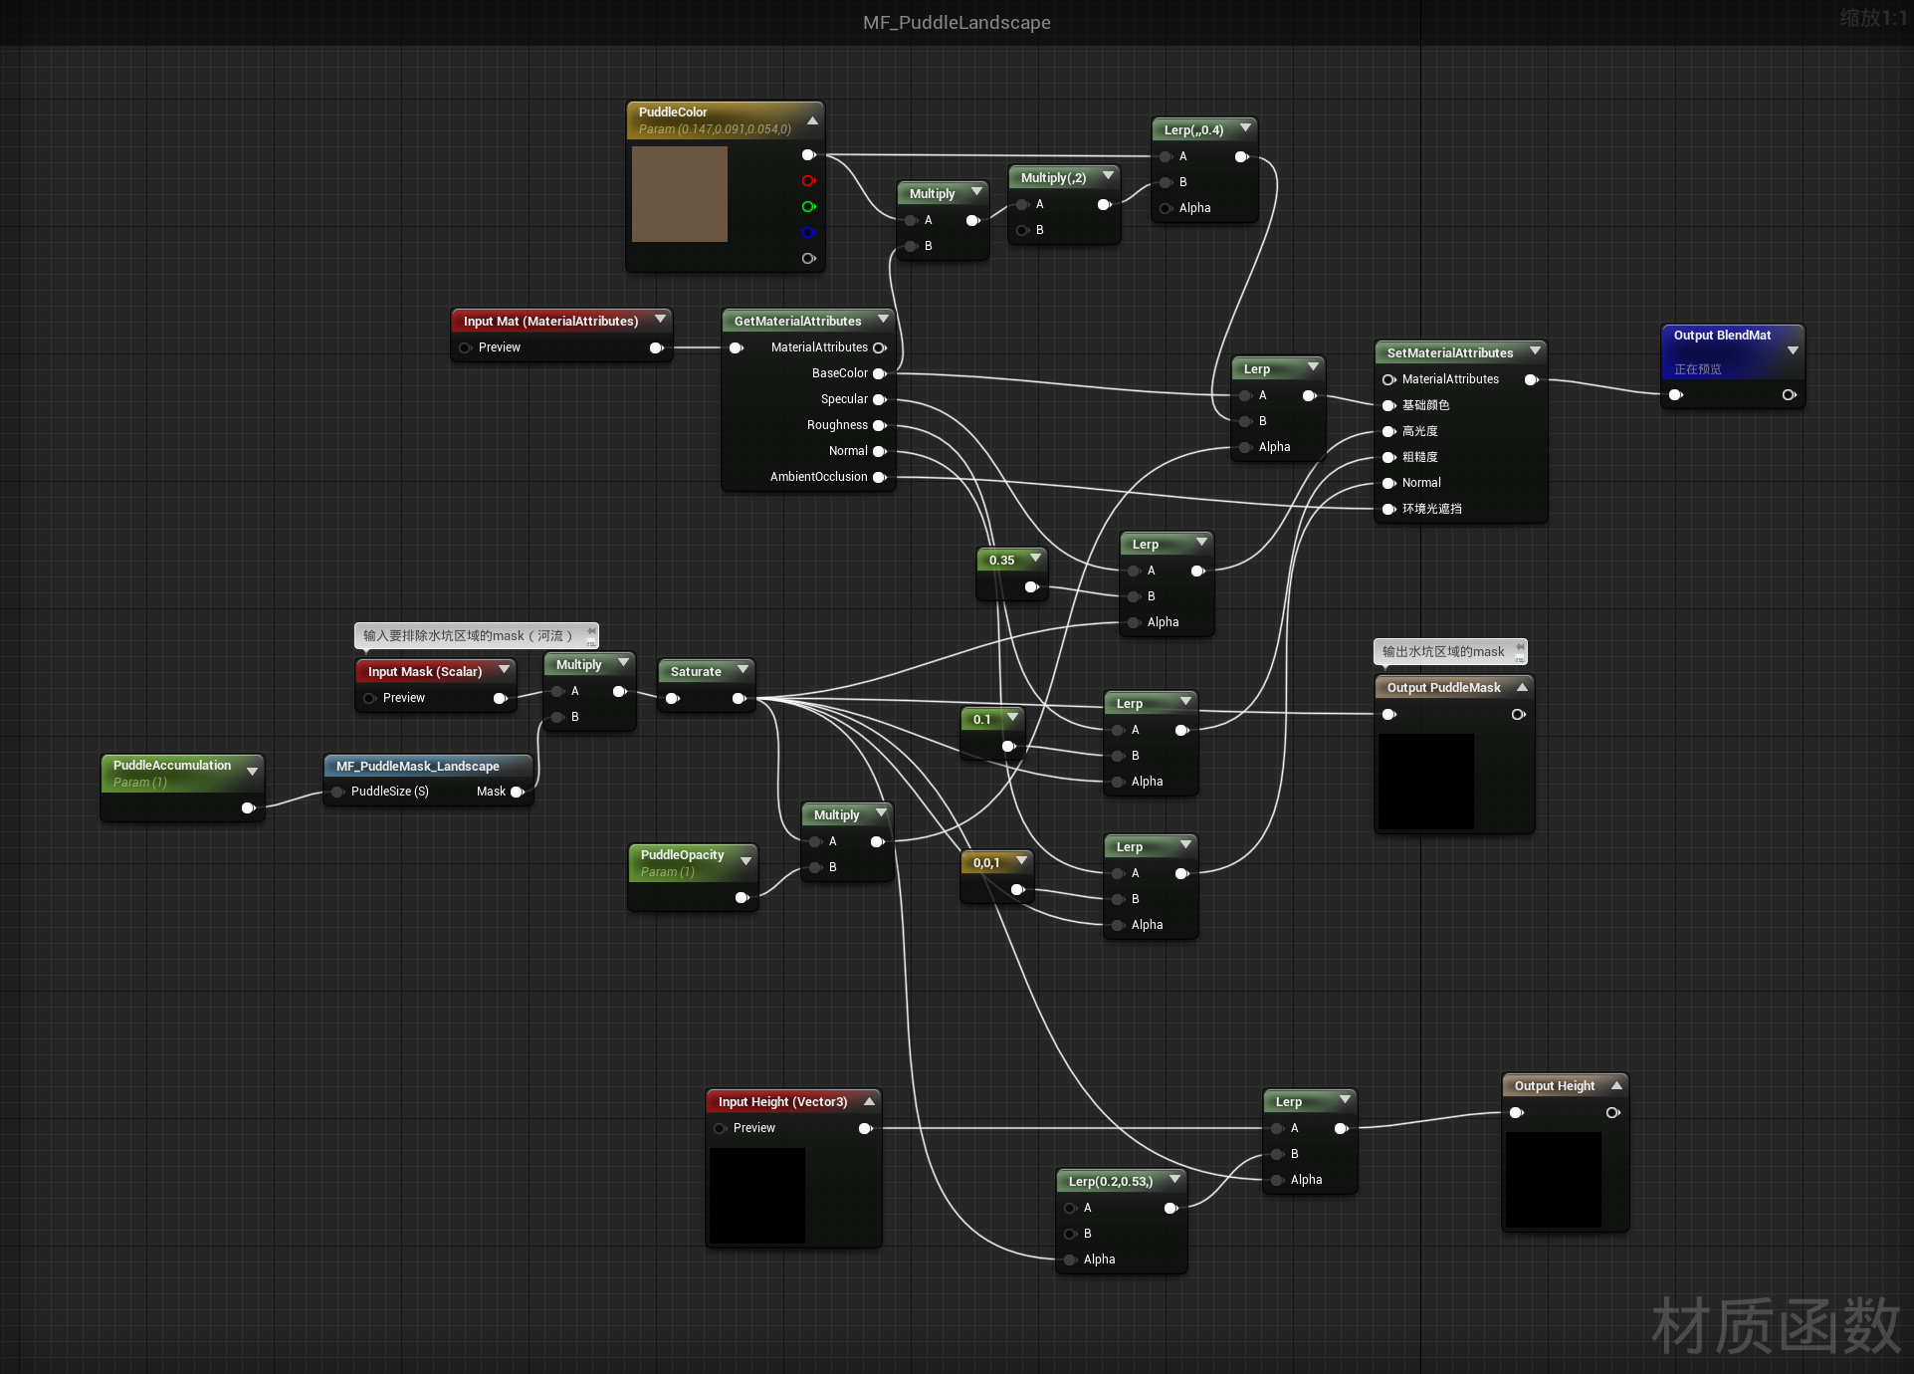Click the PuddleColor brown color swatch
The image size is (1914, 1374).
tap(680, 194)
